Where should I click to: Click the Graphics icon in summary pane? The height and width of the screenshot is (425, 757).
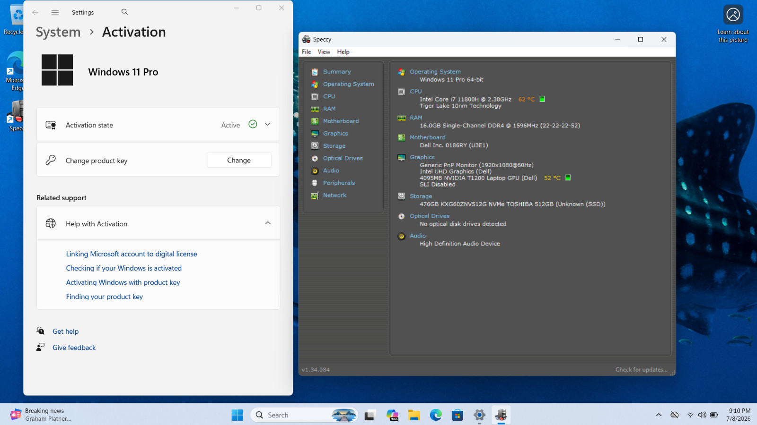click(x=401, y=157)
